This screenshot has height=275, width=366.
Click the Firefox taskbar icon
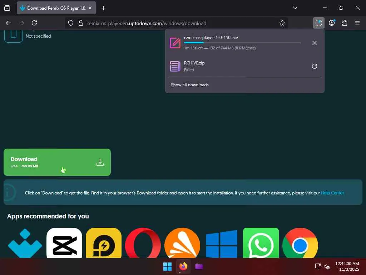183,266
